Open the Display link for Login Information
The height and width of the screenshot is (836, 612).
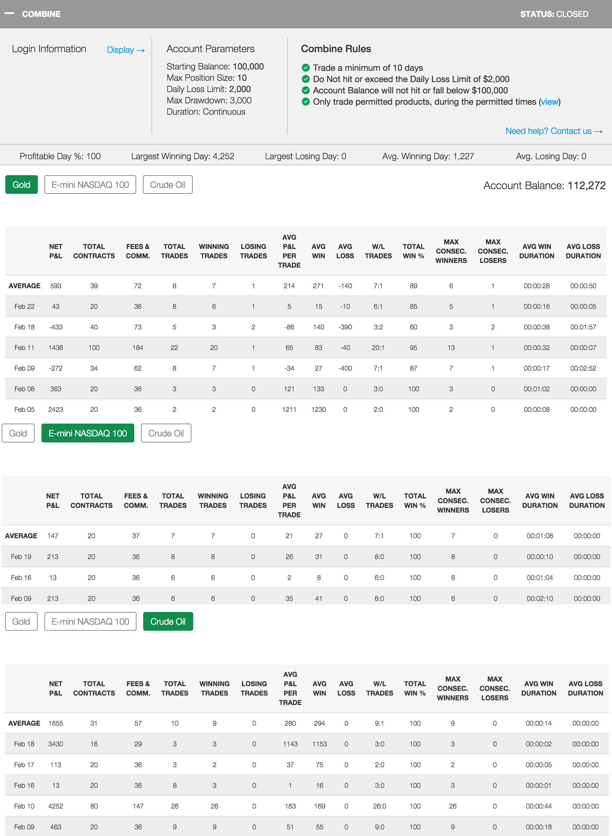pyautogui.click(x=126, y=50)
